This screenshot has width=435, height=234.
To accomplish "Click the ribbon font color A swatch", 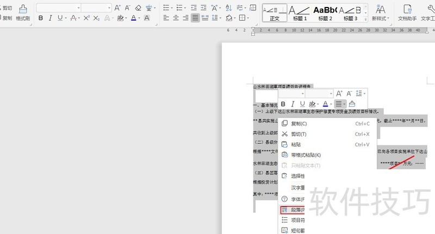I will click(x=133, y=18).
